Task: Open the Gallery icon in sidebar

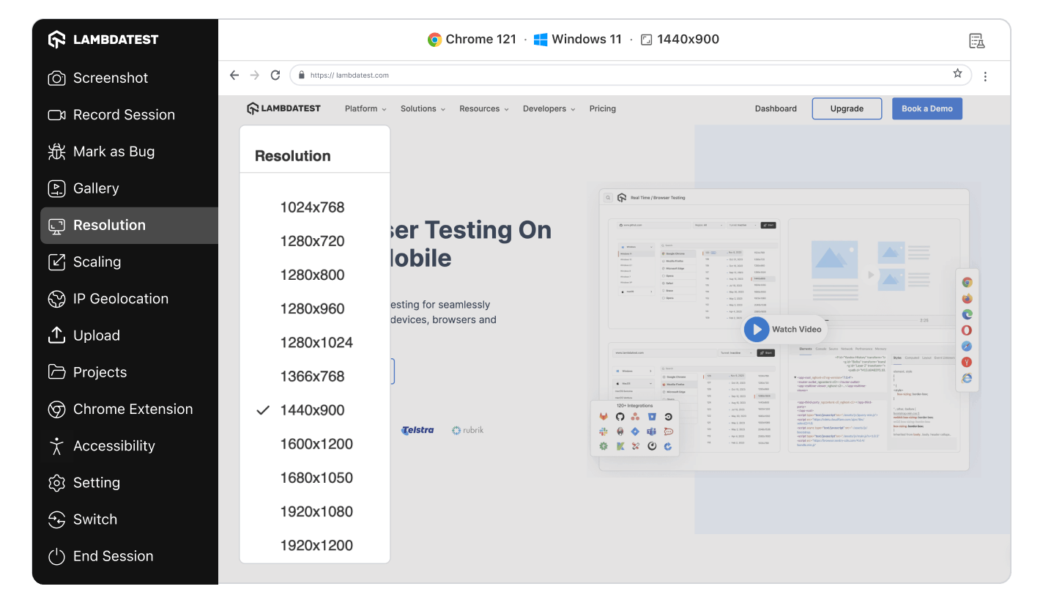Action: (x=56, y=188)
